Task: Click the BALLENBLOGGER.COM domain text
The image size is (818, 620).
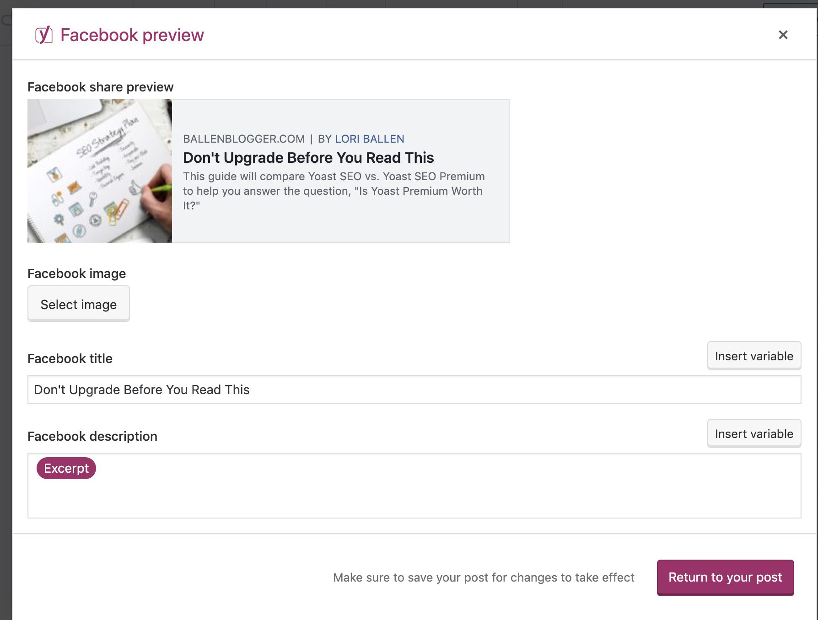Action: pyautogui.click(x=244, y=139)
